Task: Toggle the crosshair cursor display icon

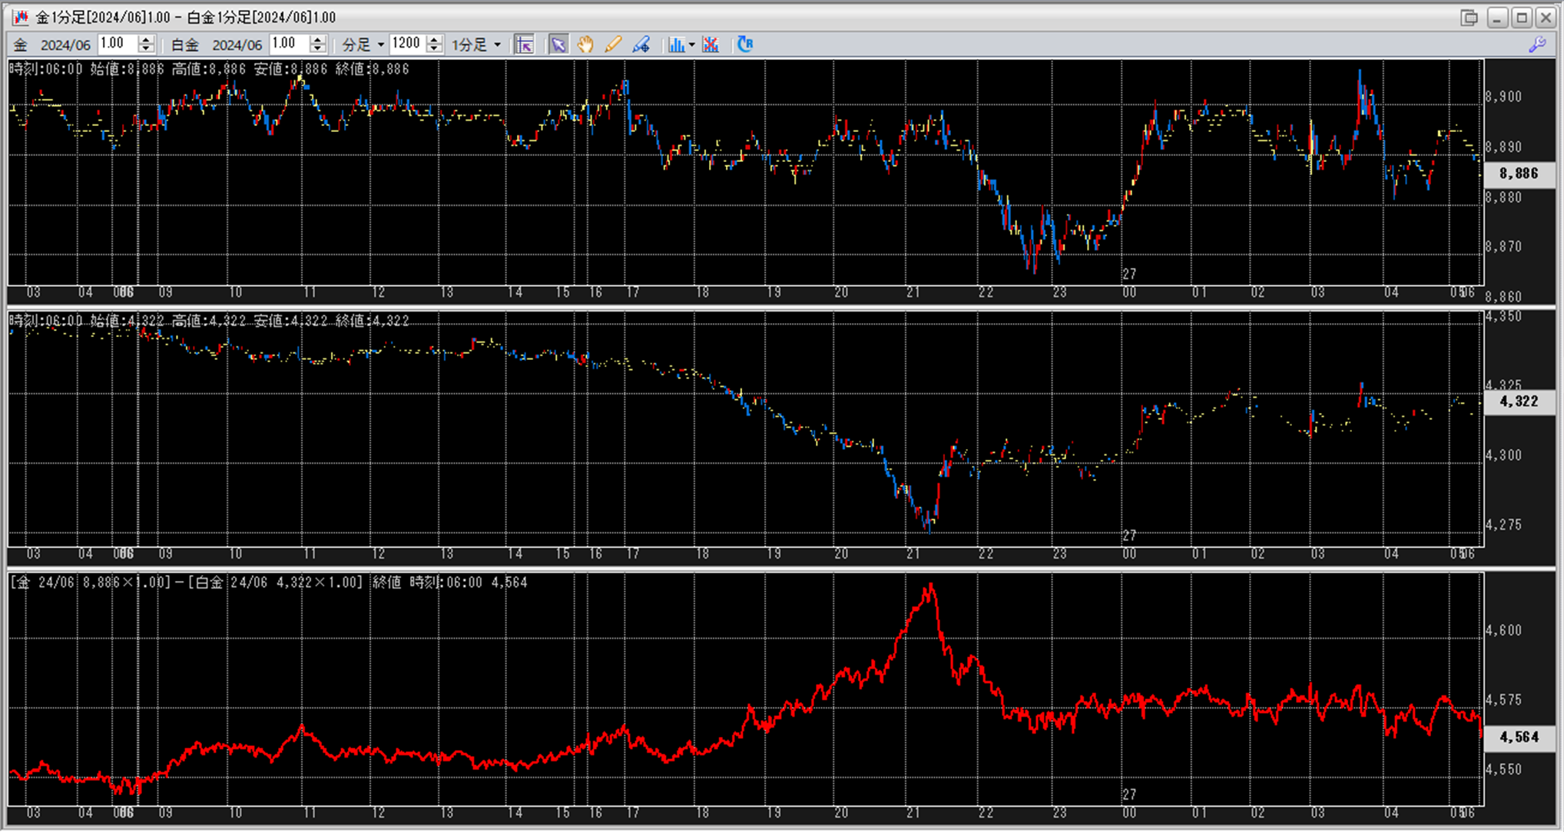Action: coord(525,45)
